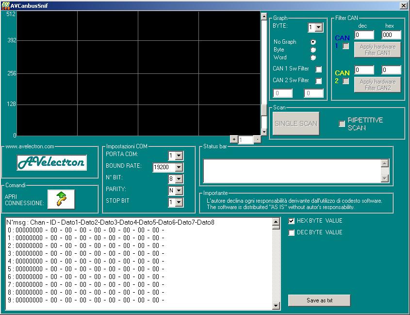This screenshot has width=410, height=315.
Task: Select the Word graph radio option
Action: (313, 58)
